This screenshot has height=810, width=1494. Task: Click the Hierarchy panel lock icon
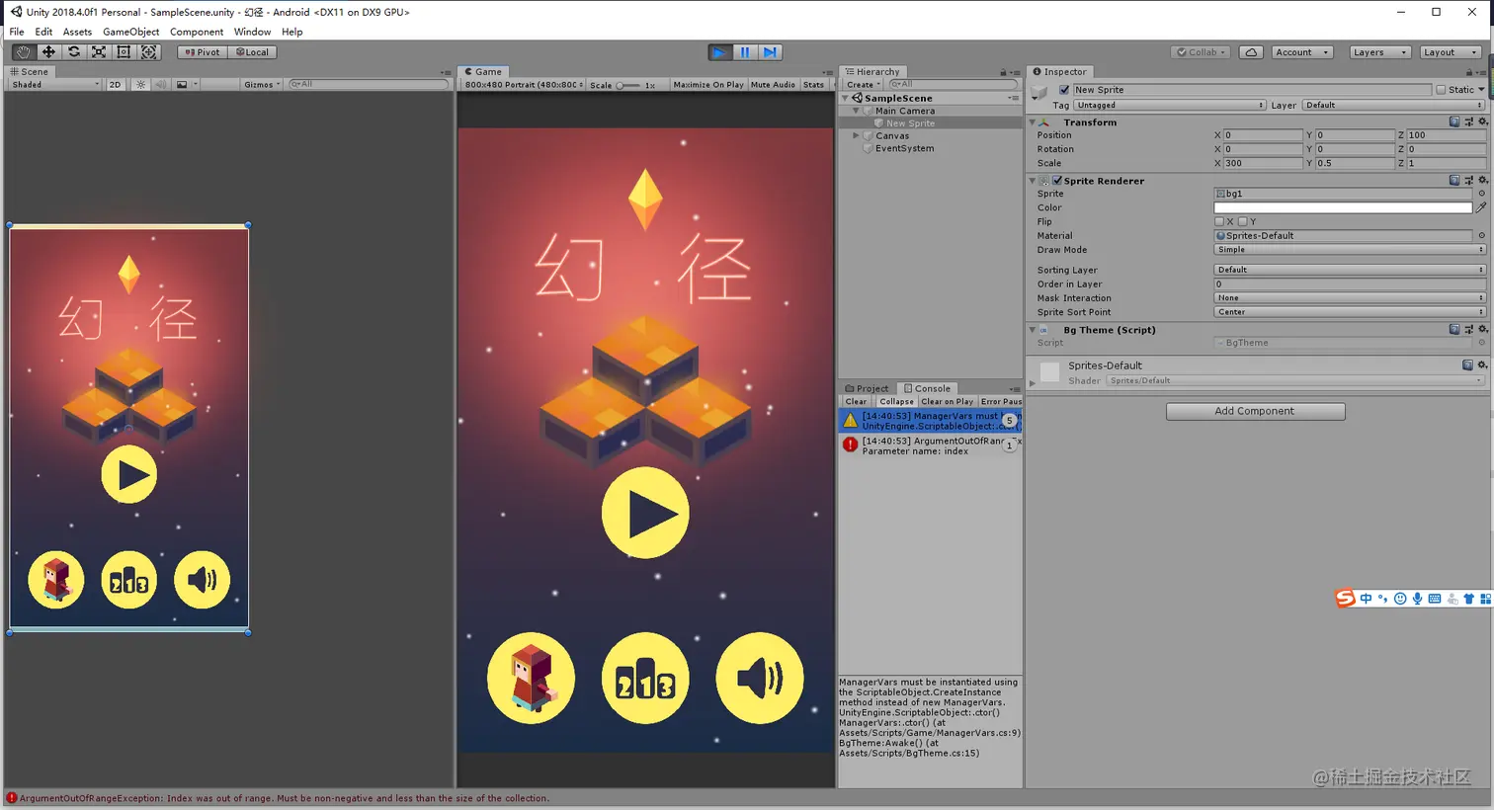point(1003,72)
